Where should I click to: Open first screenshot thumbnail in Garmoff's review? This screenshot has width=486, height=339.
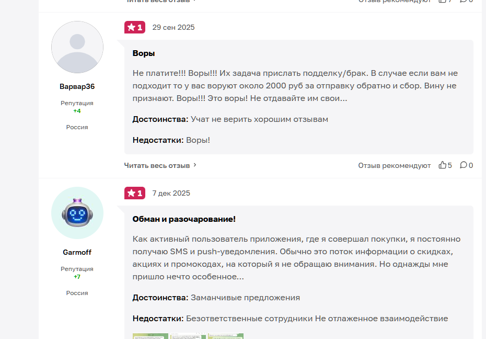coord(151,336)
